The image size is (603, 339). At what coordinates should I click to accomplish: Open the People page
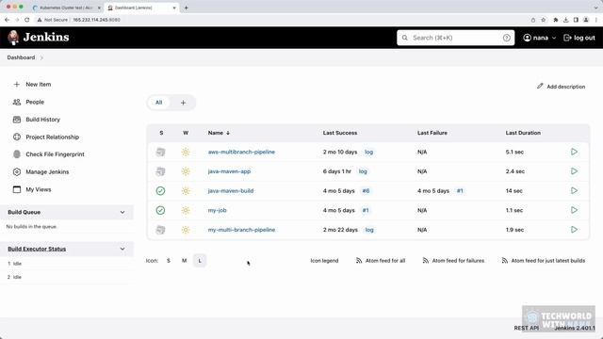pyautogui.click(x=28, y=102)
